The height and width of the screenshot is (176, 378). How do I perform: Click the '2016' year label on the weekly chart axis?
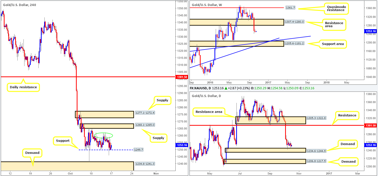[210, 82]
